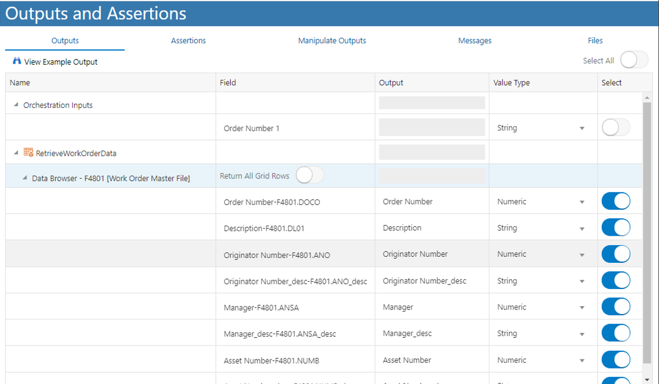The image size is (659, 384).
Task: Disable the Manager_desc-F4801.ANSA_desc toggle
Action: [x=616, y=333]
